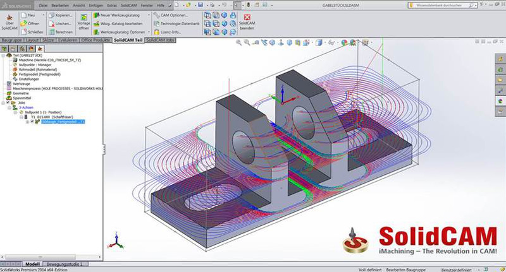The height and width of the screenshot is (272, 506).
Task: Open the Einfügen menu
Action: [96, 6]
